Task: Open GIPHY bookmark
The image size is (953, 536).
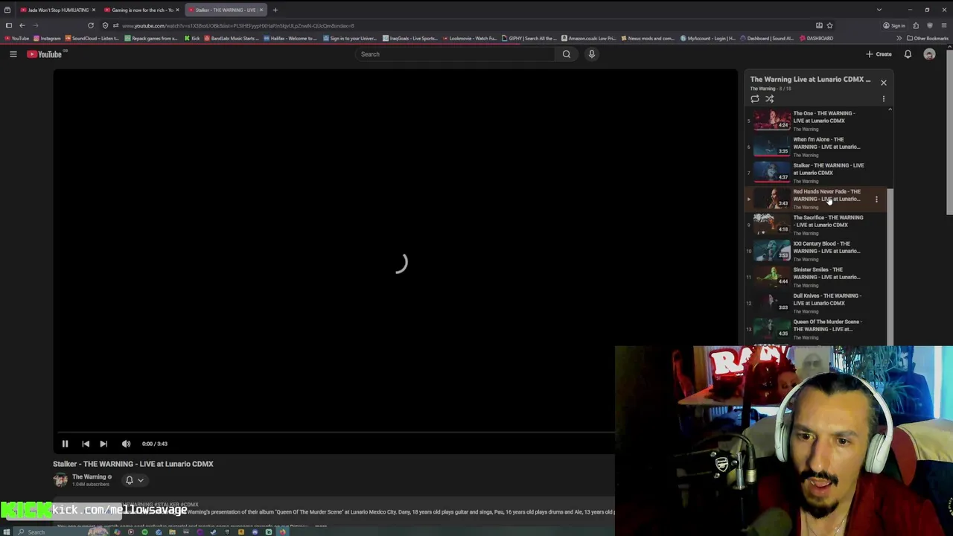Action: (x=529, y=38)
